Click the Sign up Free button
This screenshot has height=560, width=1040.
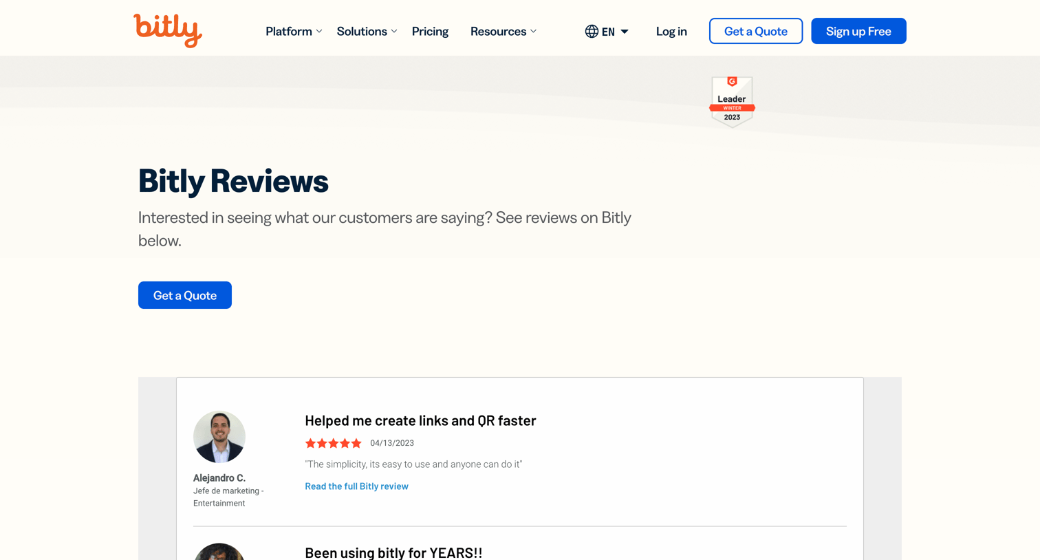click(858, 31)
